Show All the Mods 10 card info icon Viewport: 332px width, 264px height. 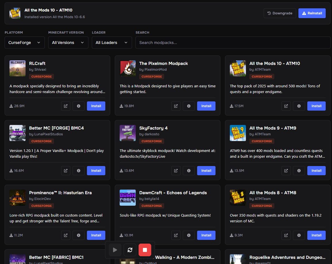[299, 106]
